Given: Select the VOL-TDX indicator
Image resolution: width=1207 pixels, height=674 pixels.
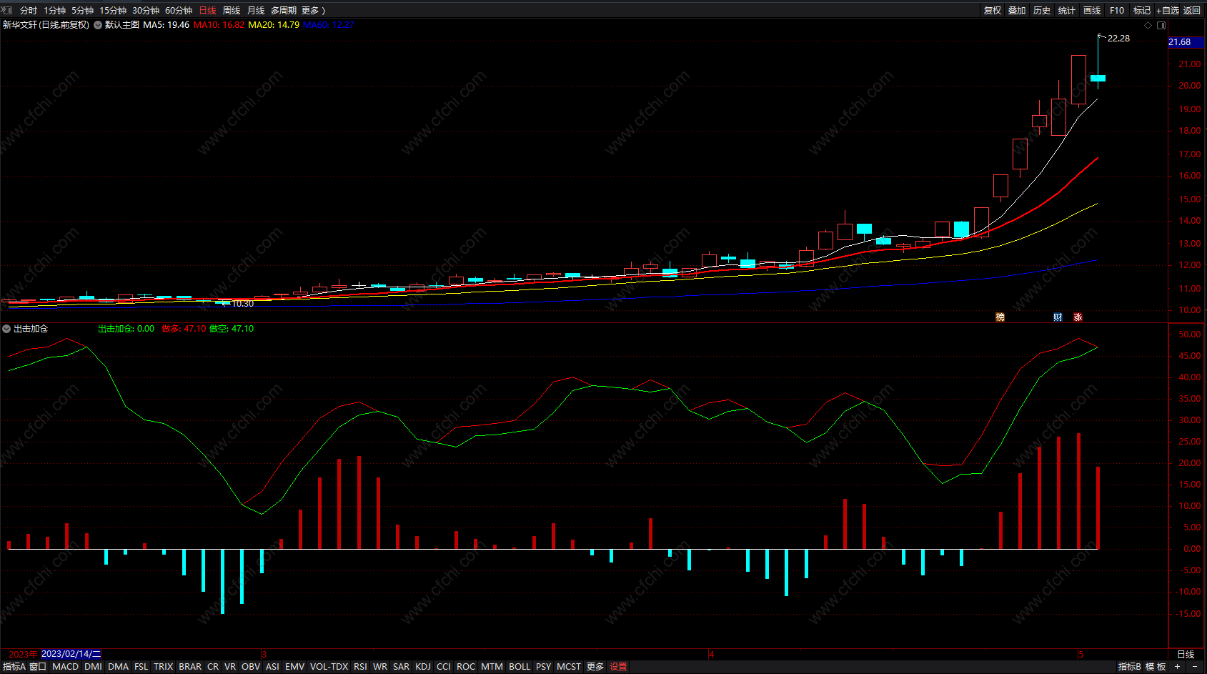Looking at the screenshot, I should pos(329,667).
